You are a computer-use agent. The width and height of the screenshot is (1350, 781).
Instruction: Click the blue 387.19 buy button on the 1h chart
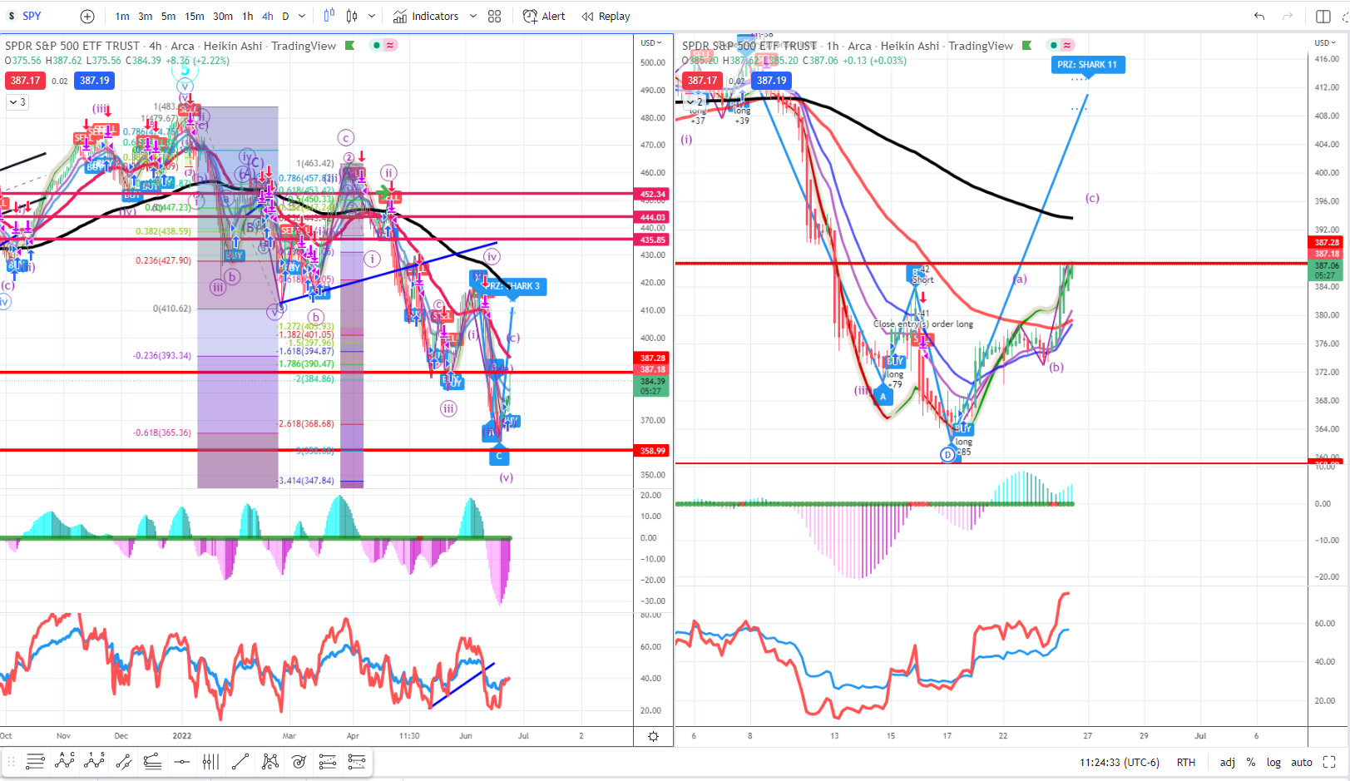(771, 81)
